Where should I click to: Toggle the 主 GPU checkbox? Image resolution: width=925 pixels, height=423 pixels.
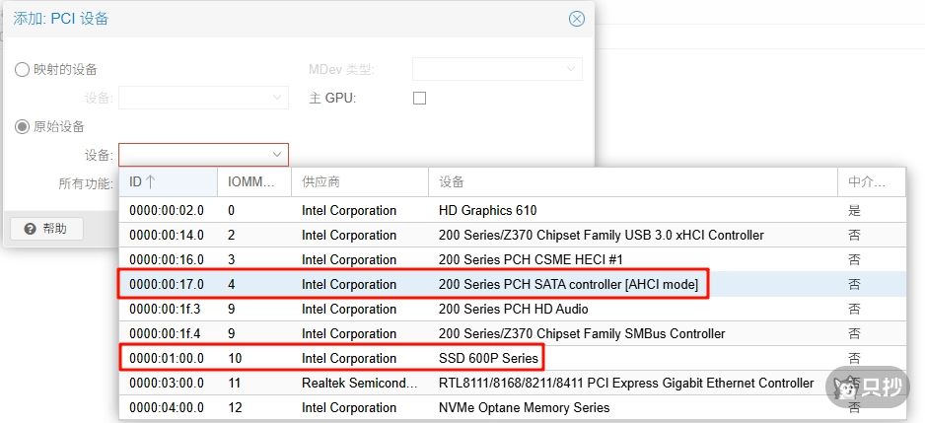419,99
